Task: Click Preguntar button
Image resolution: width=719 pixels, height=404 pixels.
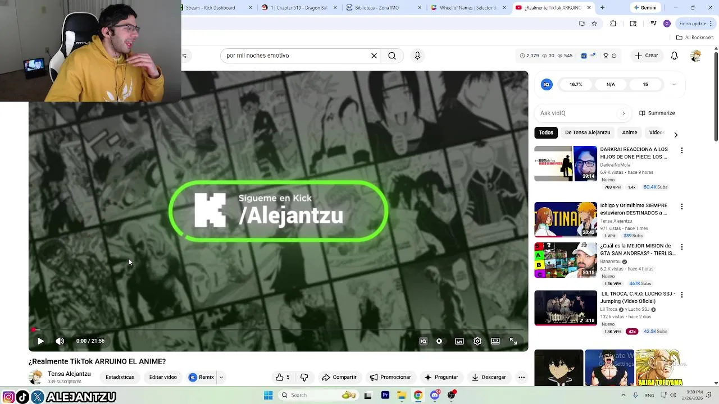Action: pos(441,377)
